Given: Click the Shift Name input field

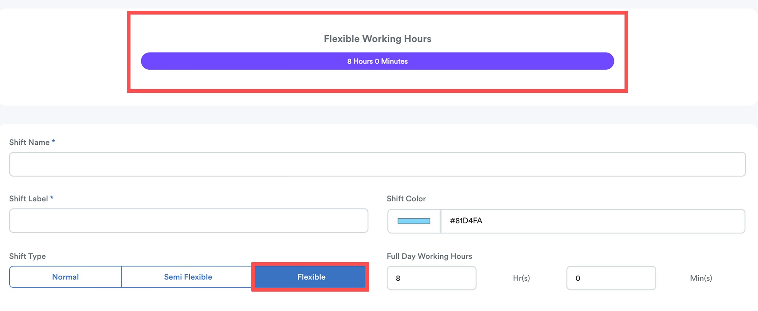Looking at the screenshot, I should pyautogui.click(x=377, y=164).
